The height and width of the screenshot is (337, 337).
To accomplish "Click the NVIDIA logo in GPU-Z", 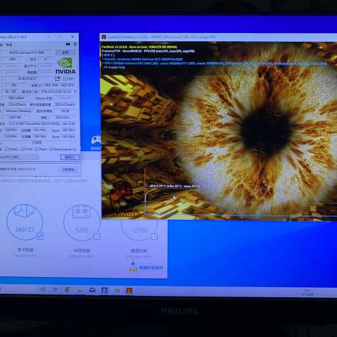I will click(65, 66).
